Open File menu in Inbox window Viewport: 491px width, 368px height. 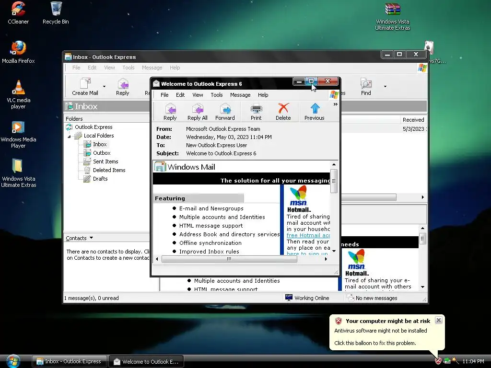[x=76, y=68]
